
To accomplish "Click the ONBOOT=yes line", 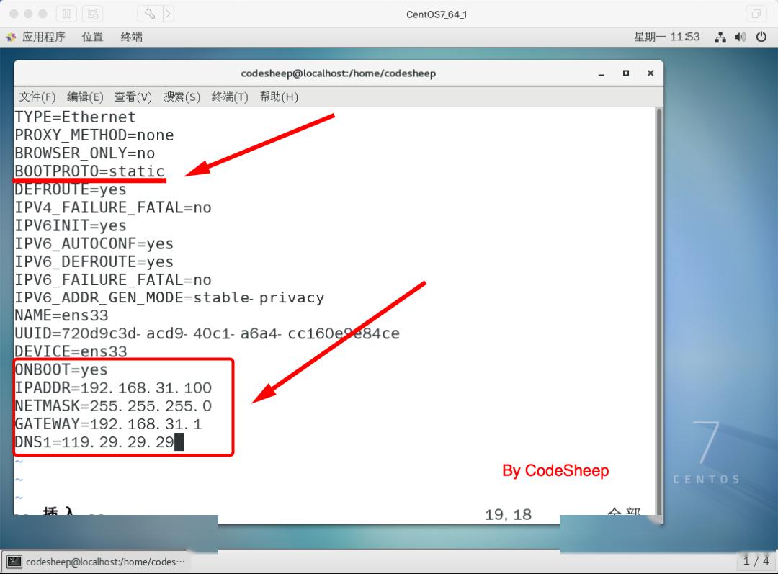I will point(61,369).
